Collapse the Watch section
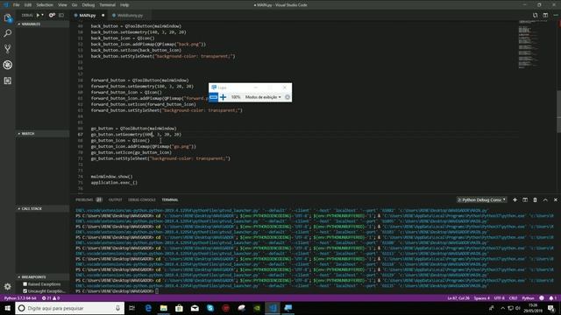 click(x=43, y=134)
